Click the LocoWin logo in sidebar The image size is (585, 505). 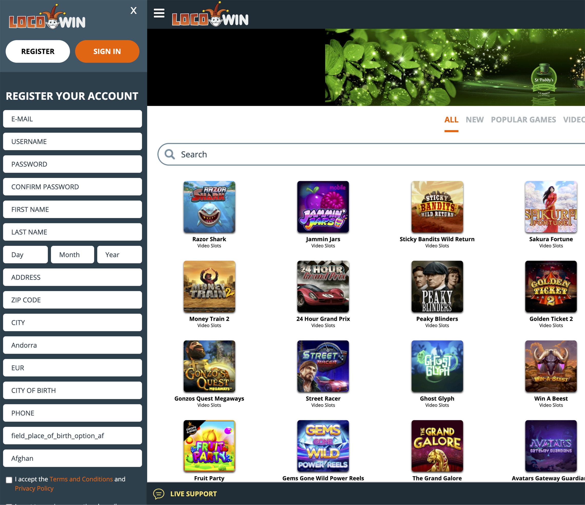(47, 17)
